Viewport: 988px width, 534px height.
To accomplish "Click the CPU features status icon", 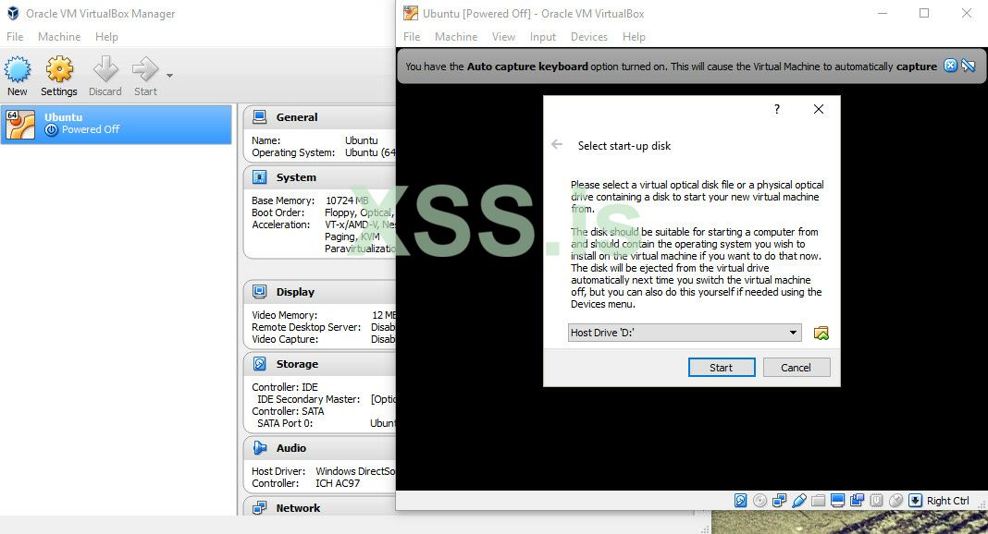I will (x=876, y=501).
